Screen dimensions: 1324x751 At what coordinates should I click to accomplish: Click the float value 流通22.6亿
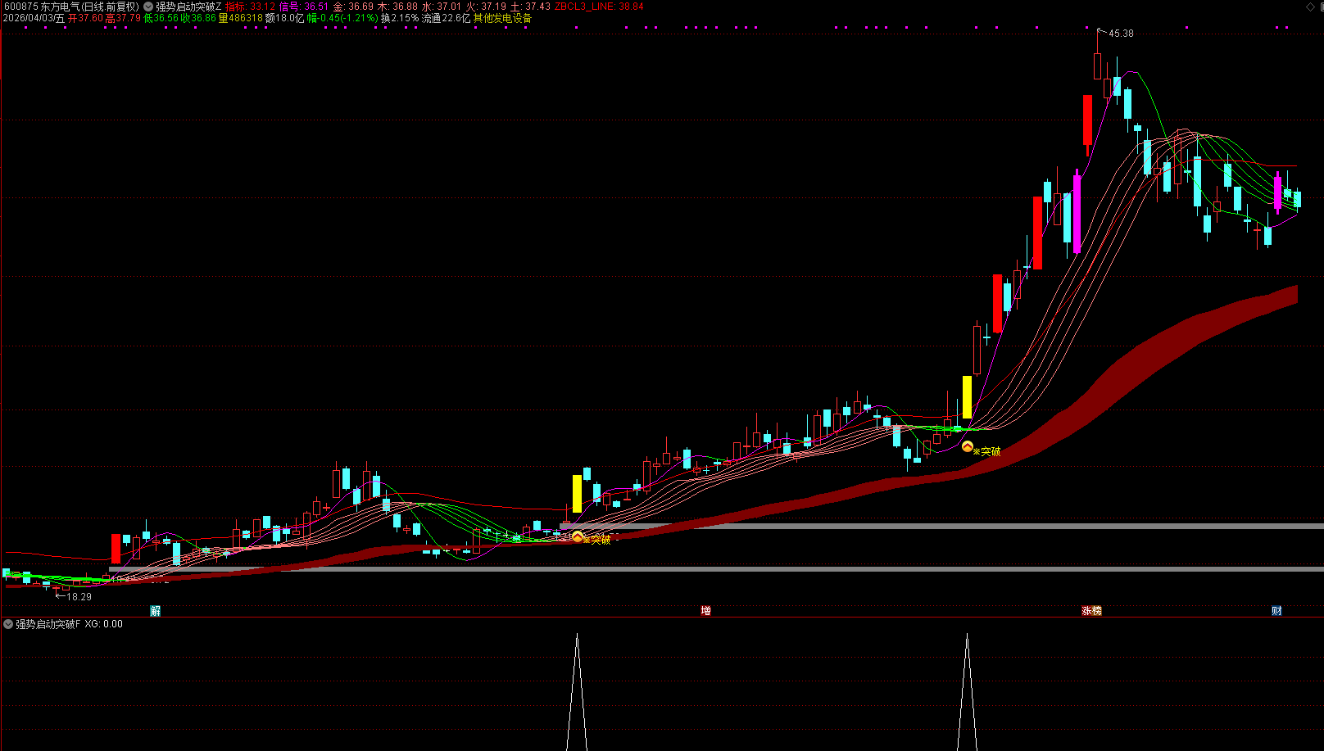pos(446,18)
